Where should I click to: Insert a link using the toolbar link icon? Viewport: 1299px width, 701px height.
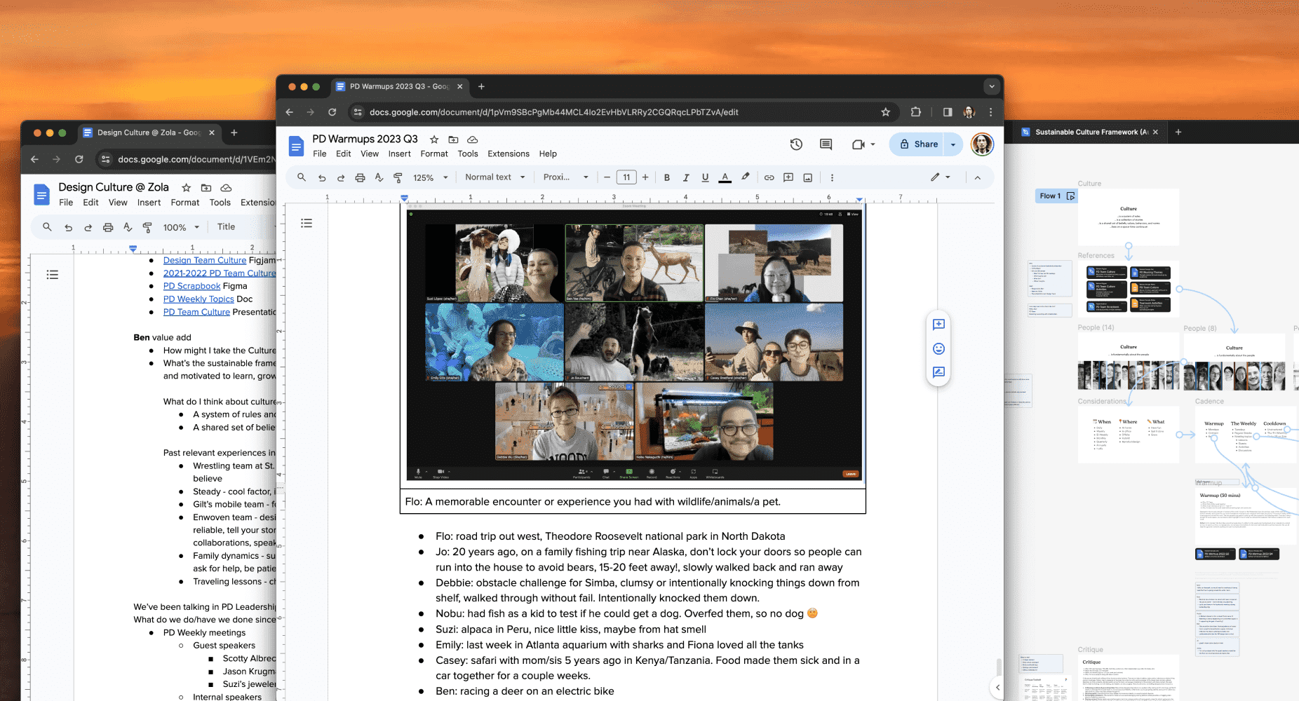pyautogui.click(x=769, y=178)
